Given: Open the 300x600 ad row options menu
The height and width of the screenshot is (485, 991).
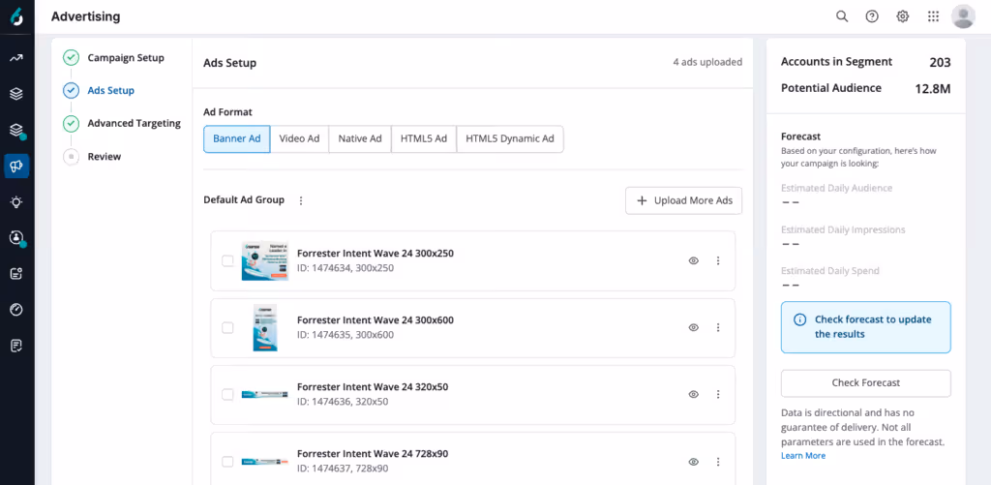Looking at the screenshot, I should tap(718, 327).
